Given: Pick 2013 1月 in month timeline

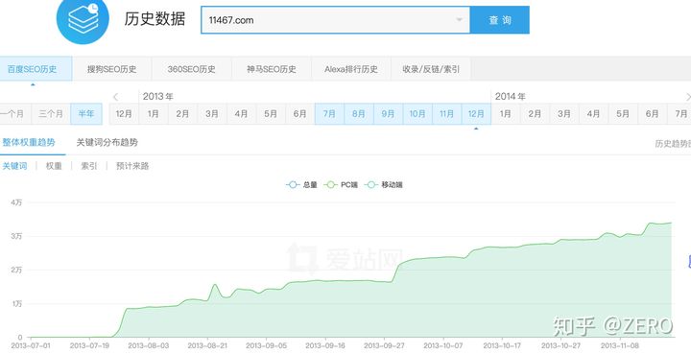Looking at the screenshot, I should [x=154, y=114].
